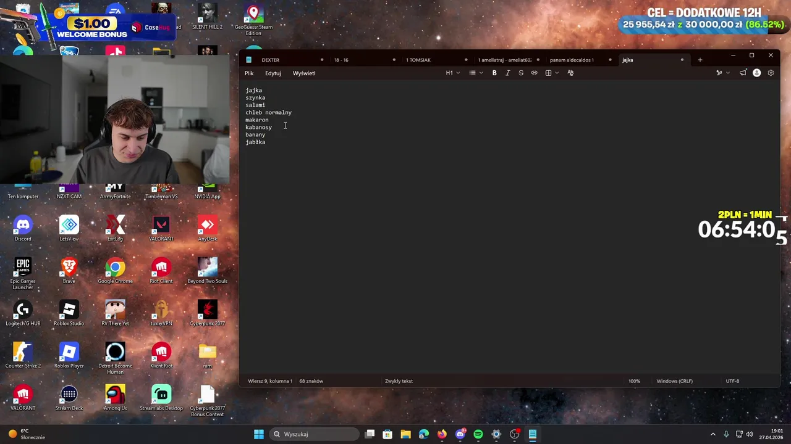Switch to the panam aldecaldos 1 tab
Viewport: 791px width, 444px height.
point(573,60)
